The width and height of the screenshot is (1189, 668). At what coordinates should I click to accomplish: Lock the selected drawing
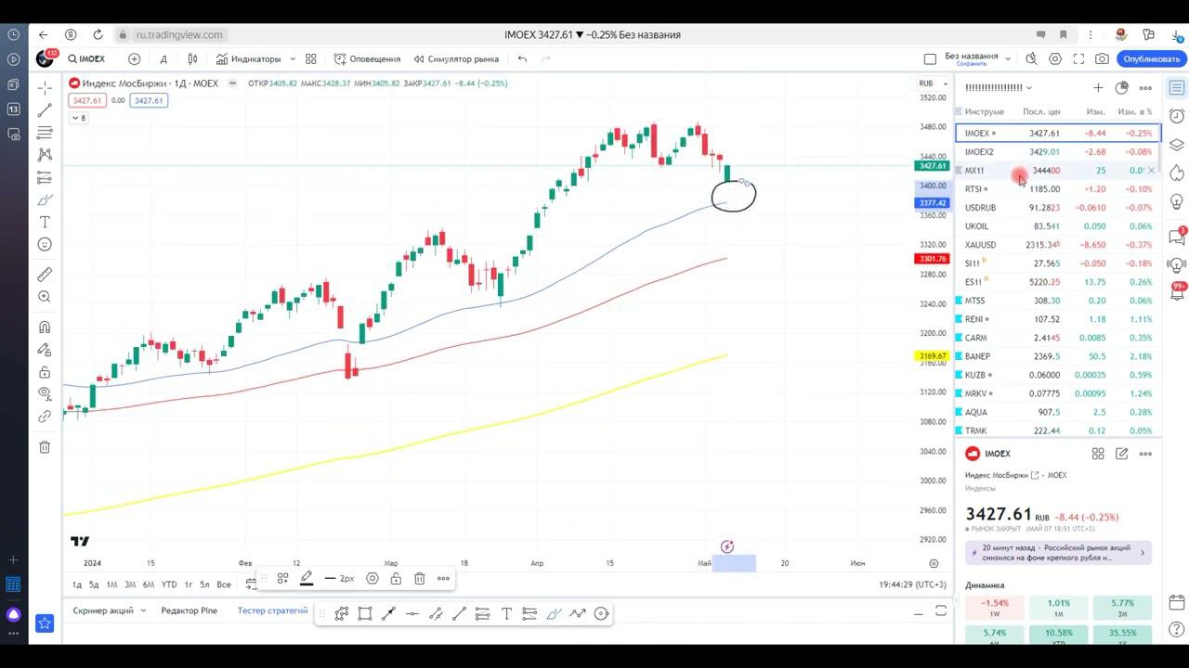click(396, 578)
